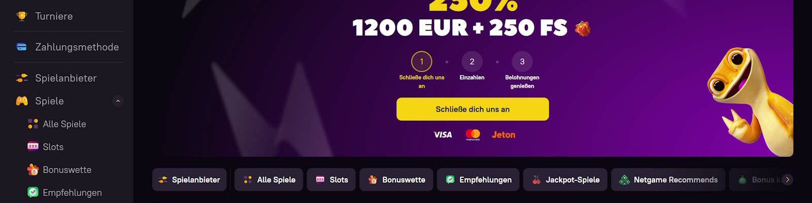Select step 1 Schließe dich uns an
The width and height of the screenshot is (812, 203).
coord(421,62)
